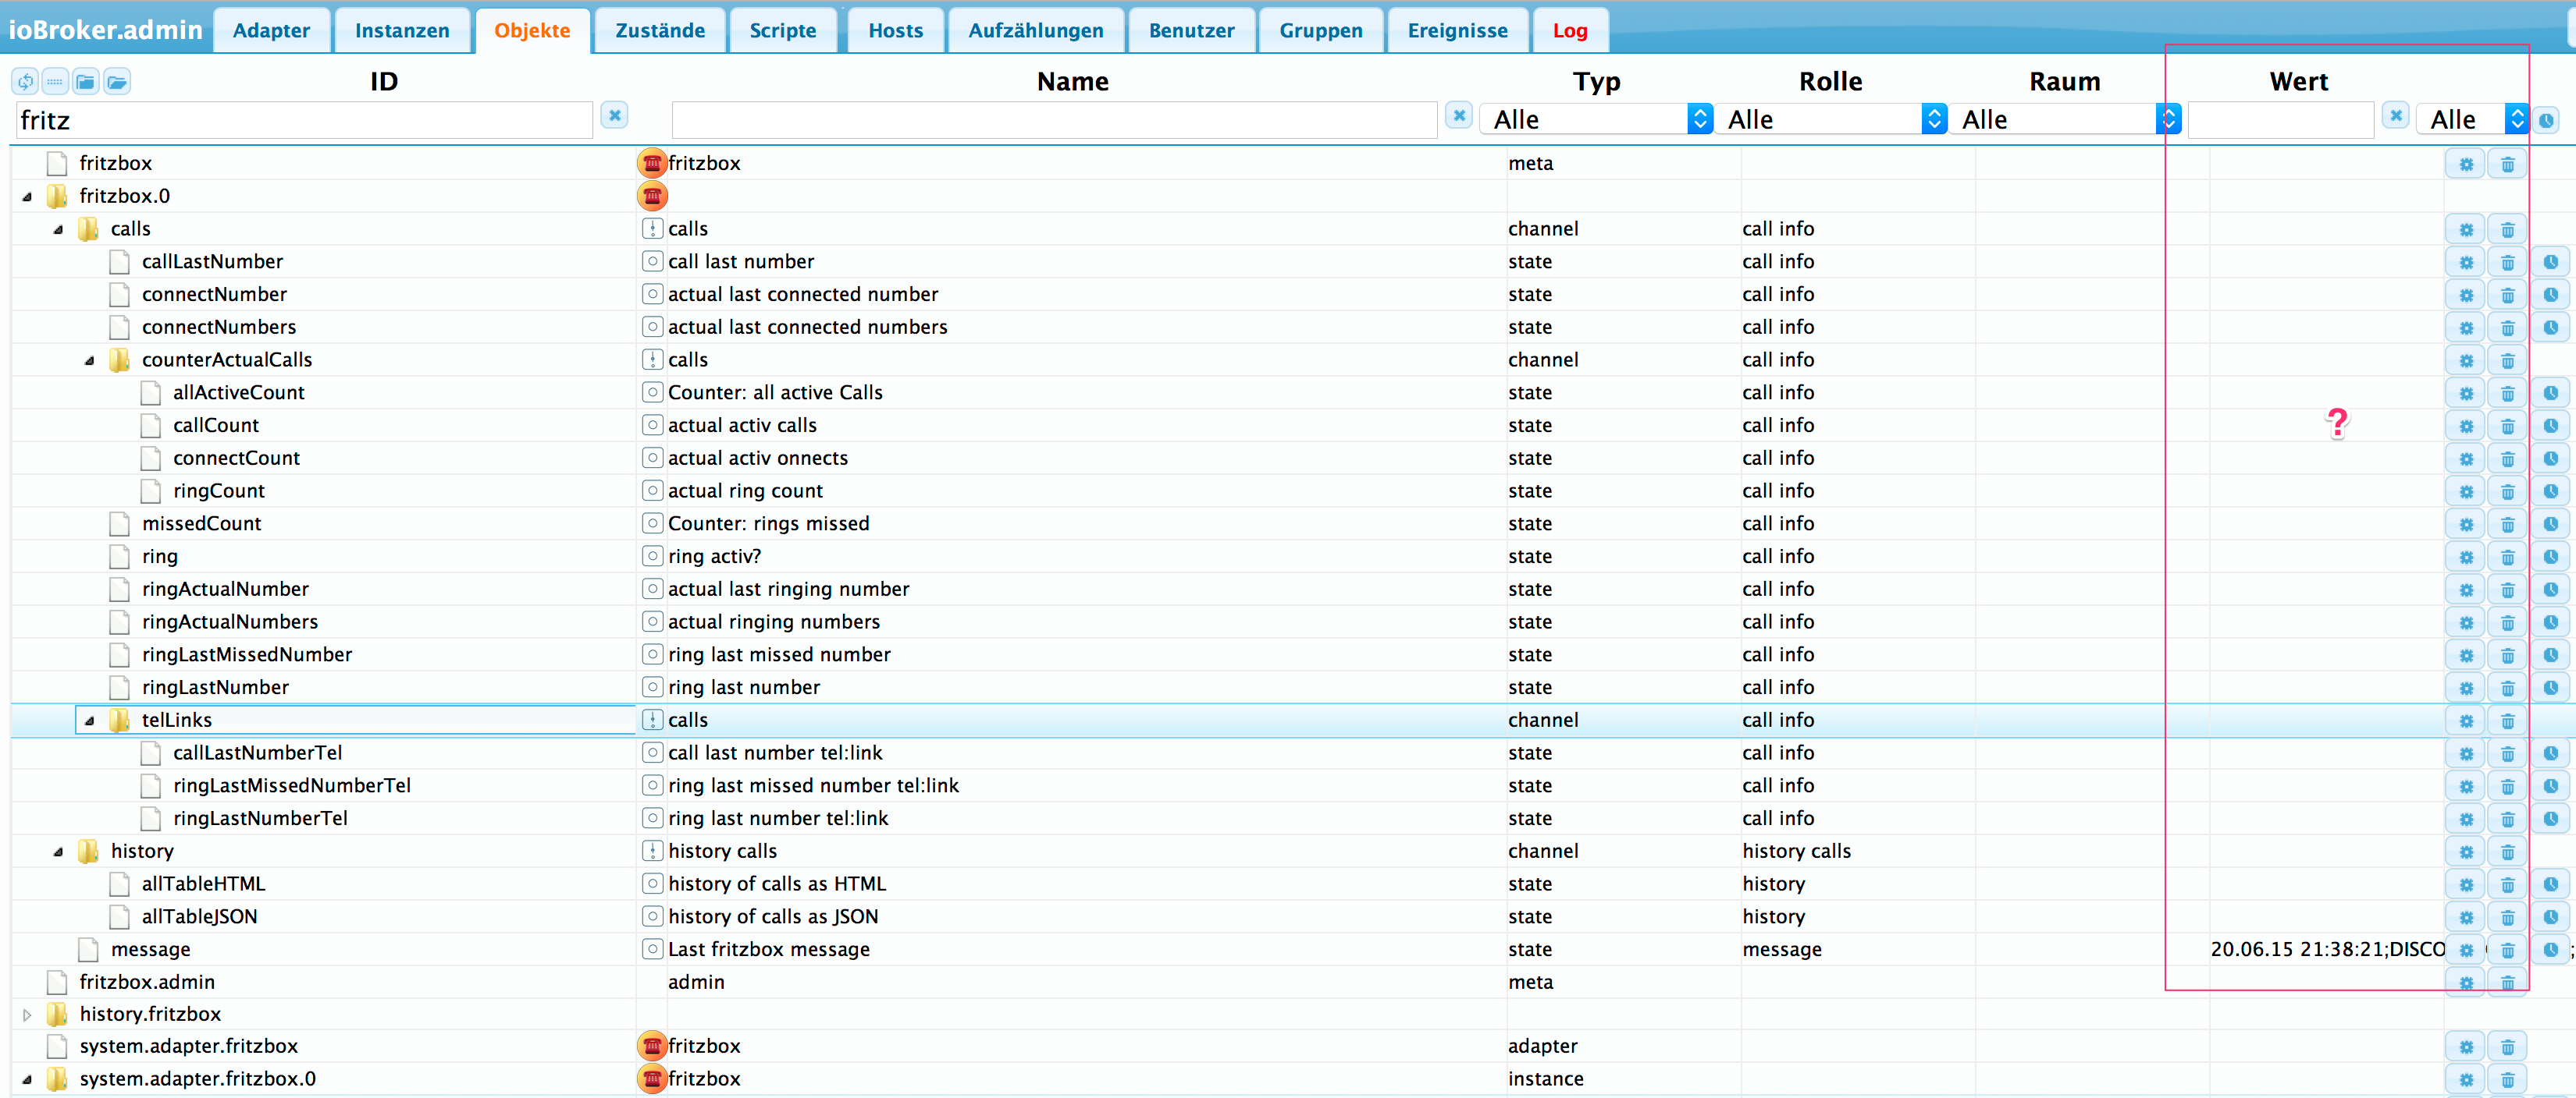Click trash icon in system.adapter.fritzbox row
The height and width of the screenshot is (1098, 2576).
pyautogui.click(x=2507, y=1047)
